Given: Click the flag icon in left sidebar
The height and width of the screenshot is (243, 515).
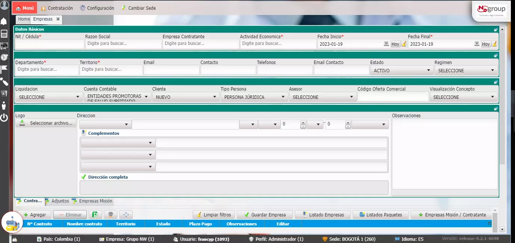Looking at the screenshot, I should pyautogui.click(x=4, y=69).
